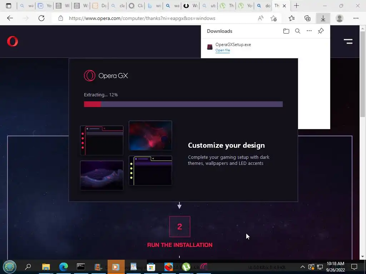366x274 pixels.
Task: Open the browser profile avatar
Action: (340, 18)
